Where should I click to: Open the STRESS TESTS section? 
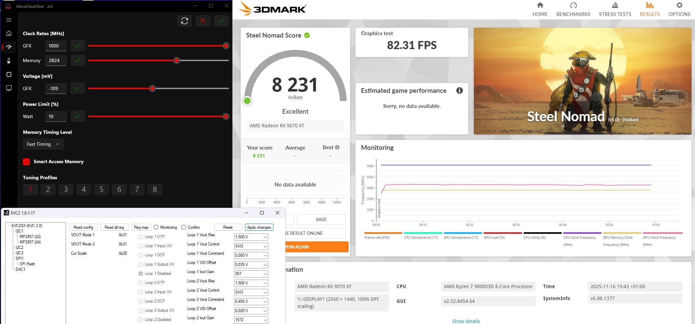coord(615,9)
